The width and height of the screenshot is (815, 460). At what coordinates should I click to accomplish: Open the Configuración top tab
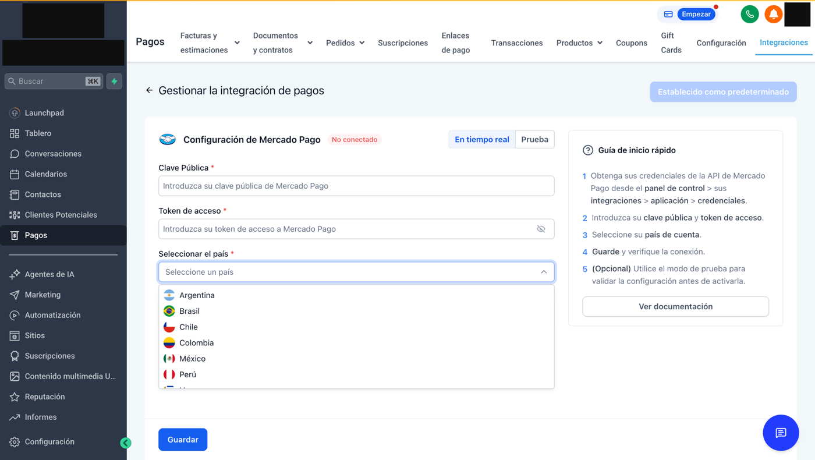pos(721,43)
